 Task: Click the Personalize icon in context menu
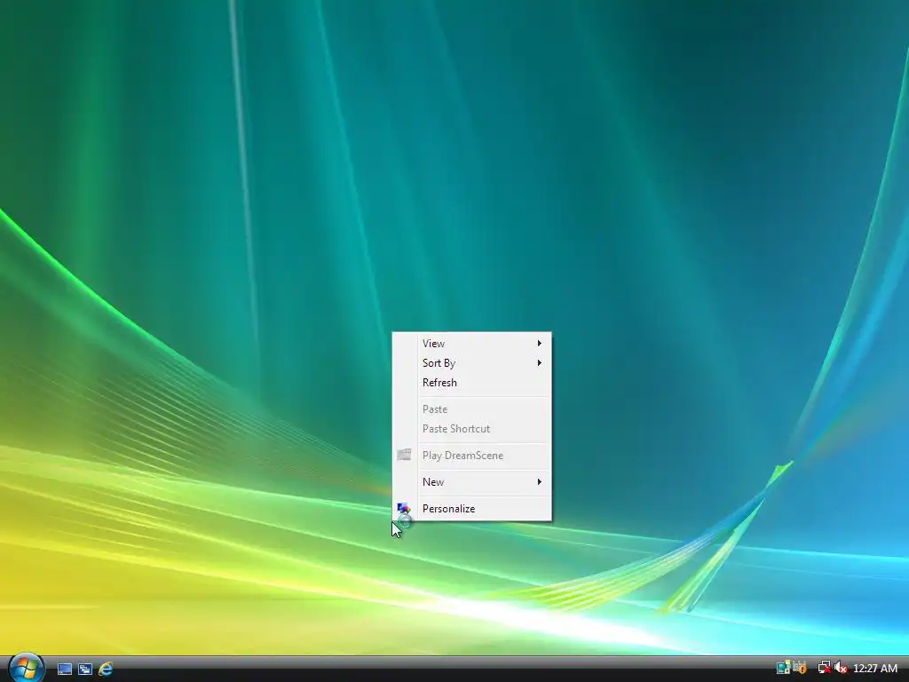pos(404,509)
